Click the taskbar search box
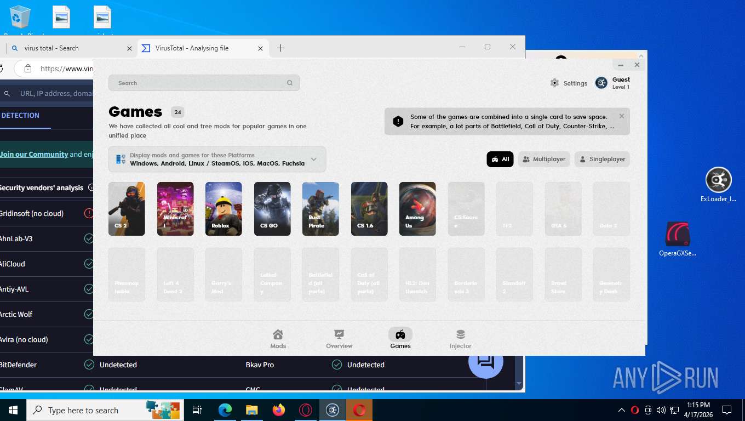The width and height of the screenshot is (745, 421). 104,410
